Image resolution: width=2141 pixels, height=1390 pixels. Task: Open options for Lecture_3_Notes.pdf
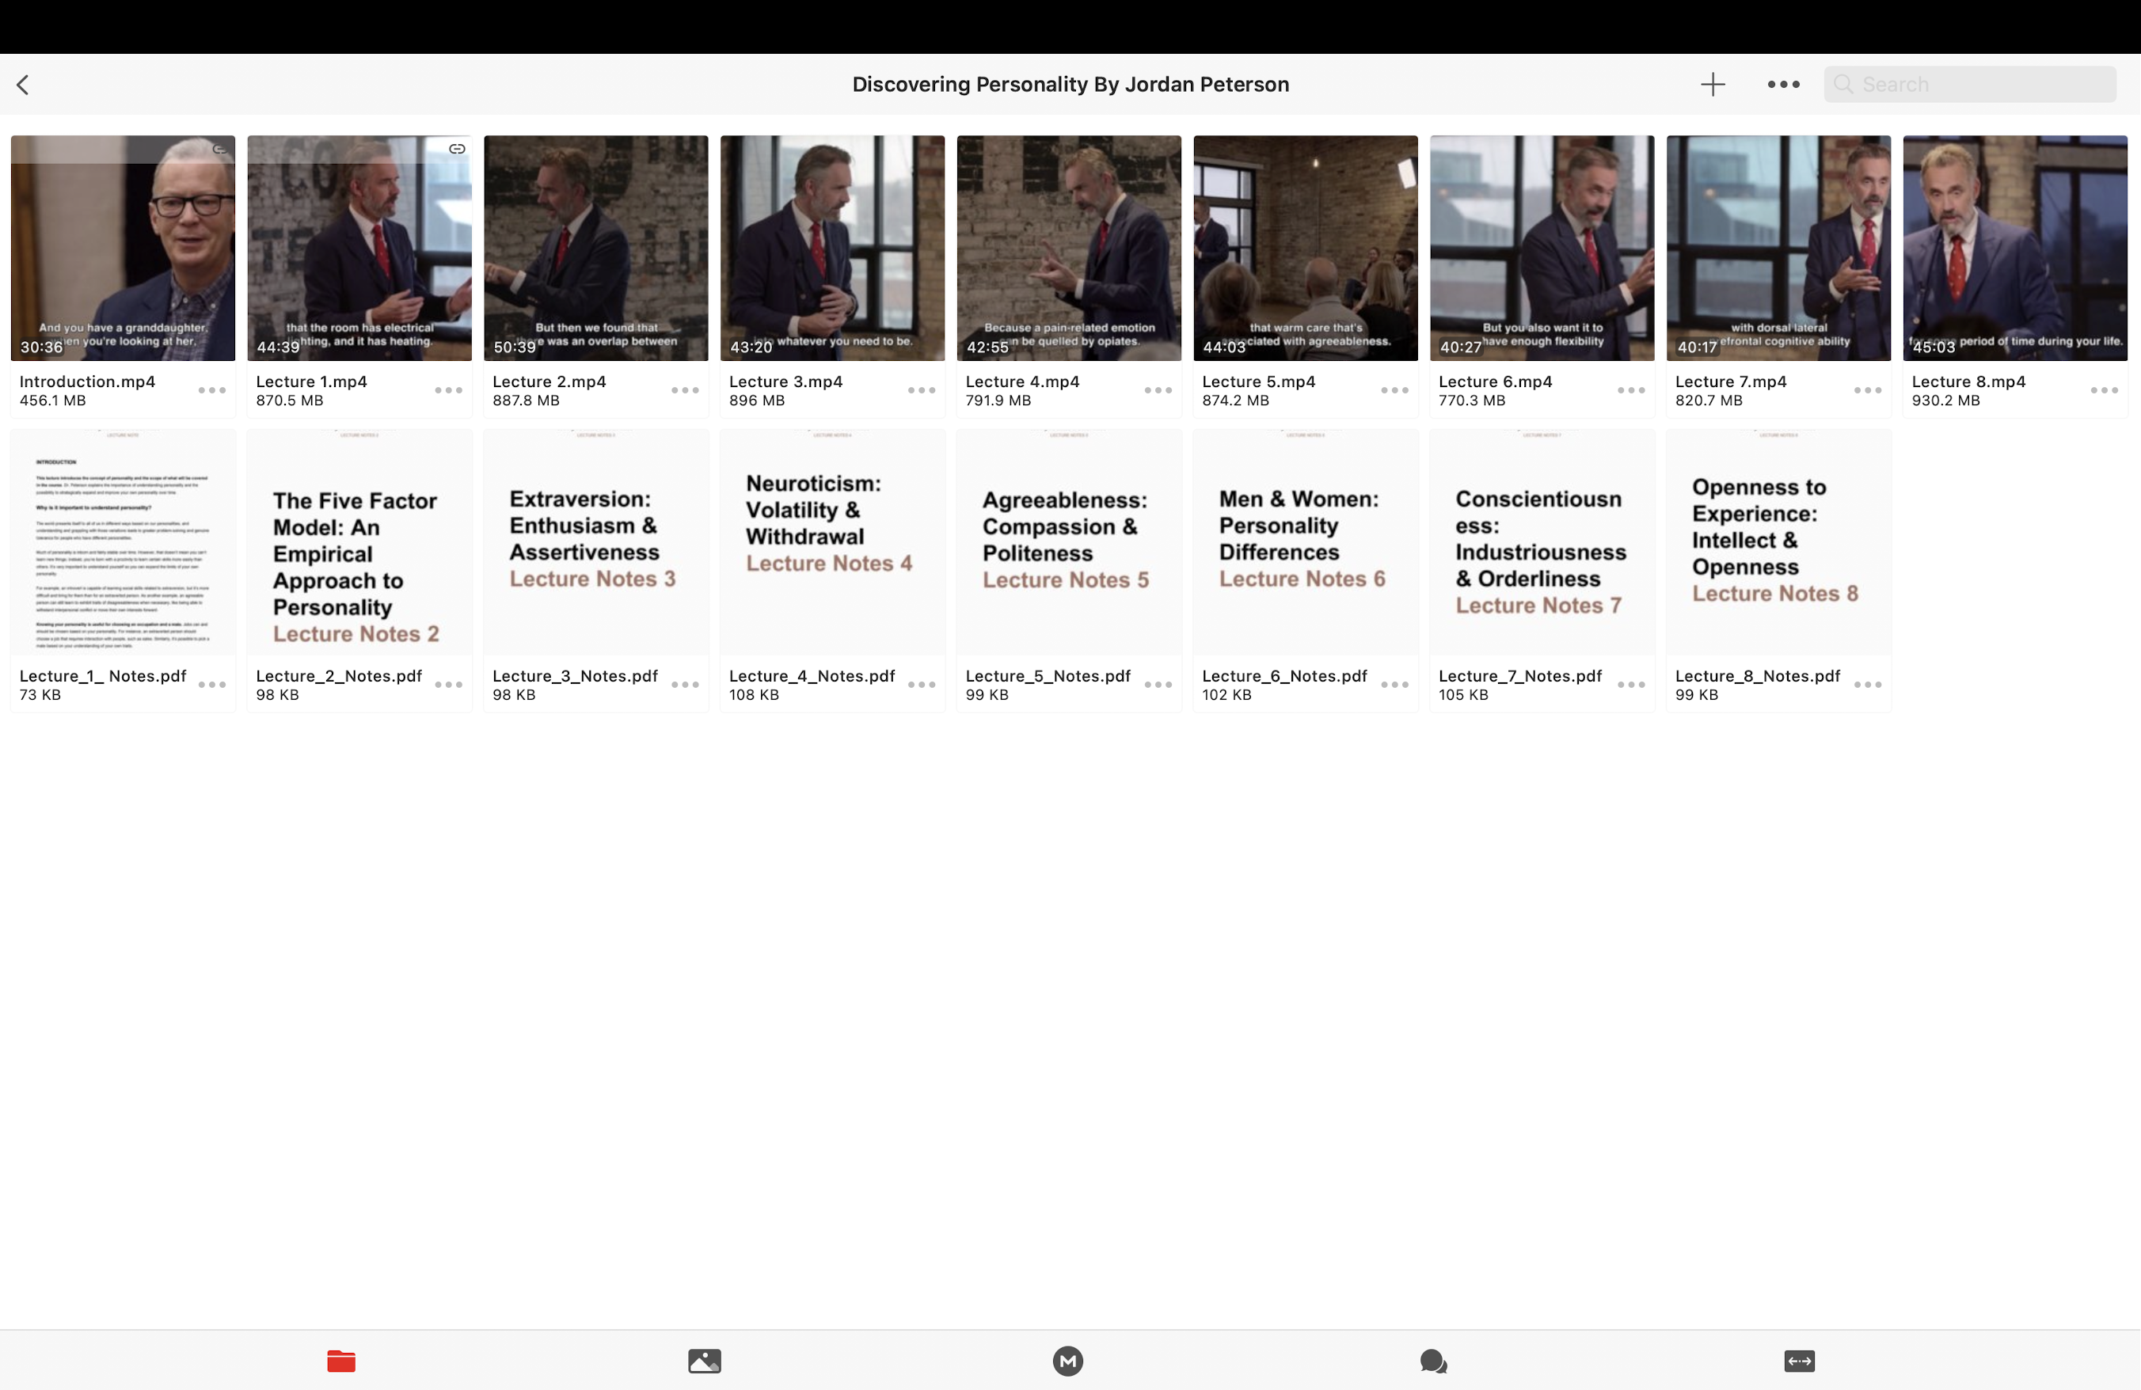(x=686, y=684)
